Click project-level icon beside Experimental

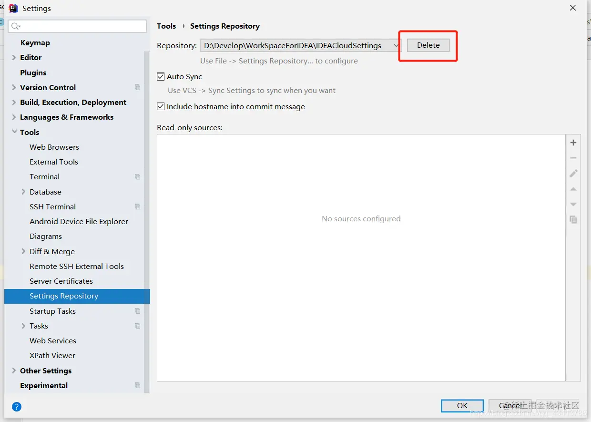(138, 385)
